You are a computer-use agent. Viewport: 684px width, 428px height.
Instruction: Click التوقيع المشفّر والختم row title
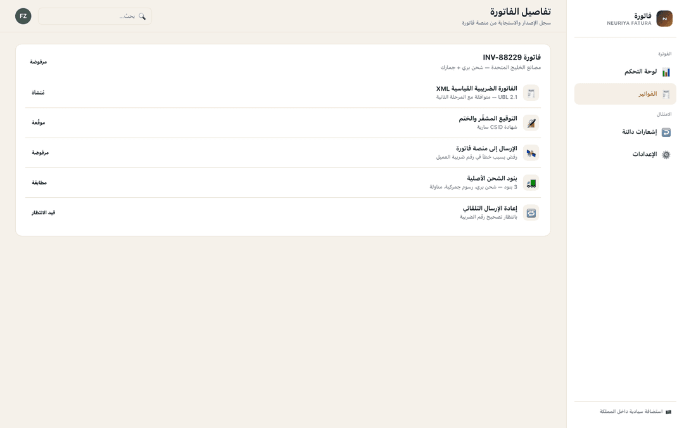tap(488, 119)
